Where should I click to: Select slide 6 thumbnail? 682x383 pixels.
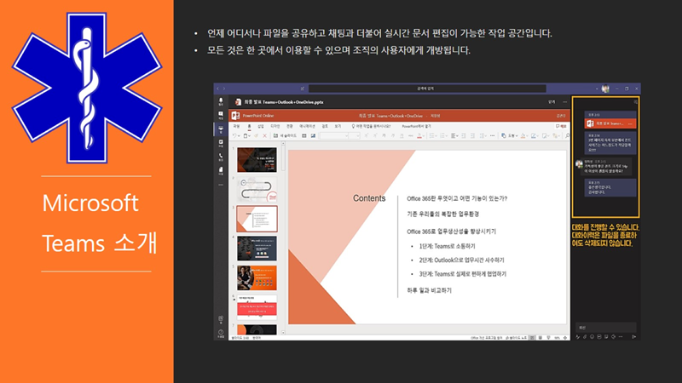[x=257, y=307]
